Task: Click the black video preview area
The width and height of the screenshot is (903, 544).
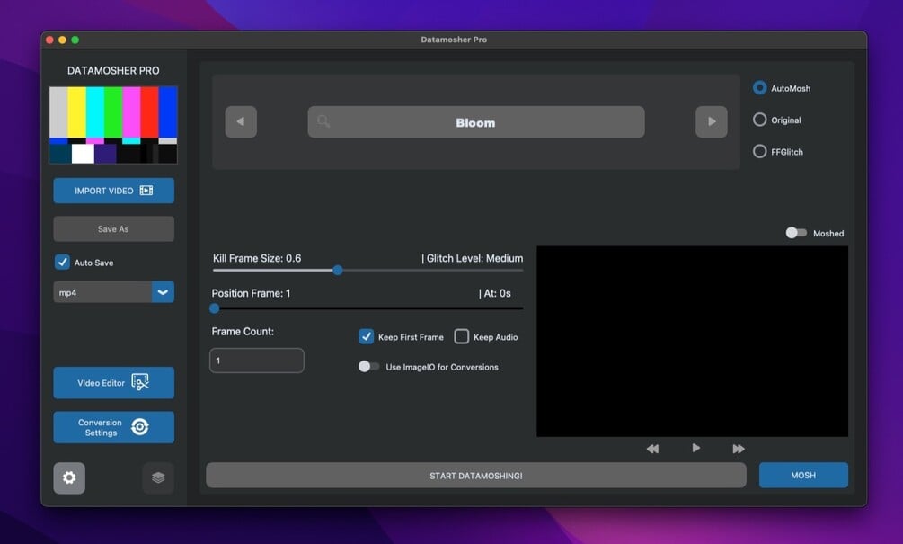Action: [692, 341]
